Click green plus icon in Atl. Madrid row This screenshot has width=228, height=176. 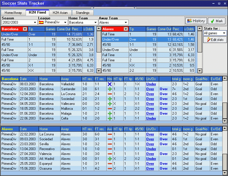click(x=110, y=159)
